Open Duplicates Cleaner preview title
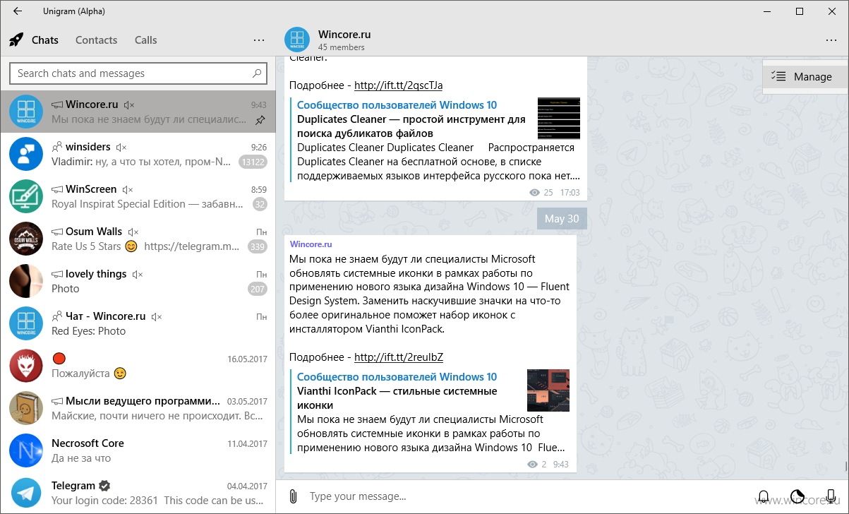Screen dimensions: 849x514 click(x=411, y=126)
